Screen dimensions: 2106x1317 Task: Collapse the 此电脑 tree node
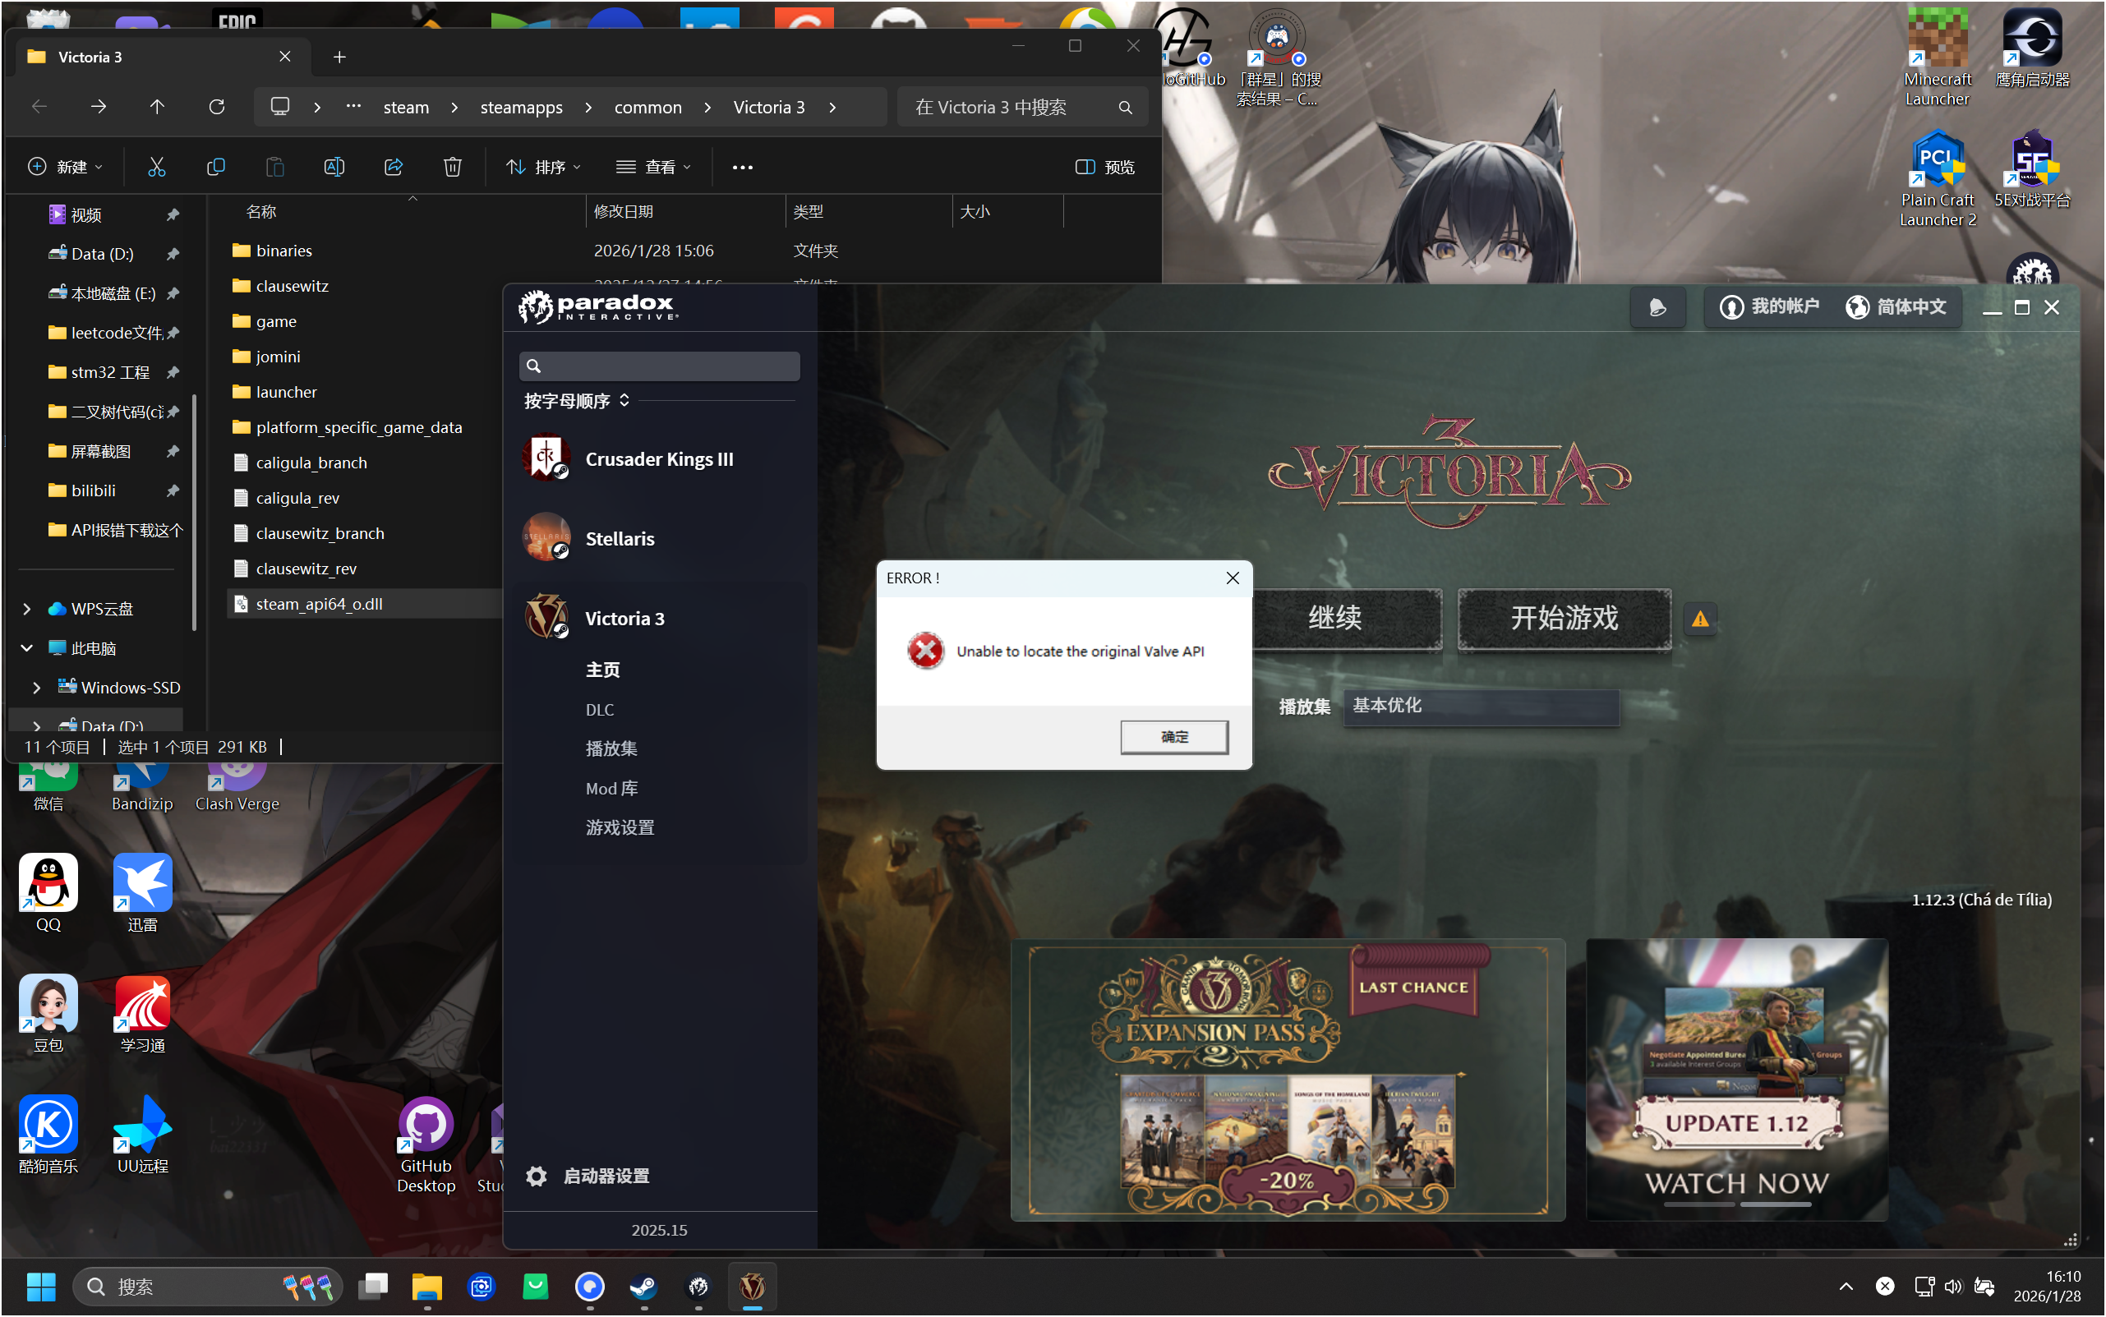coord(27,648)
